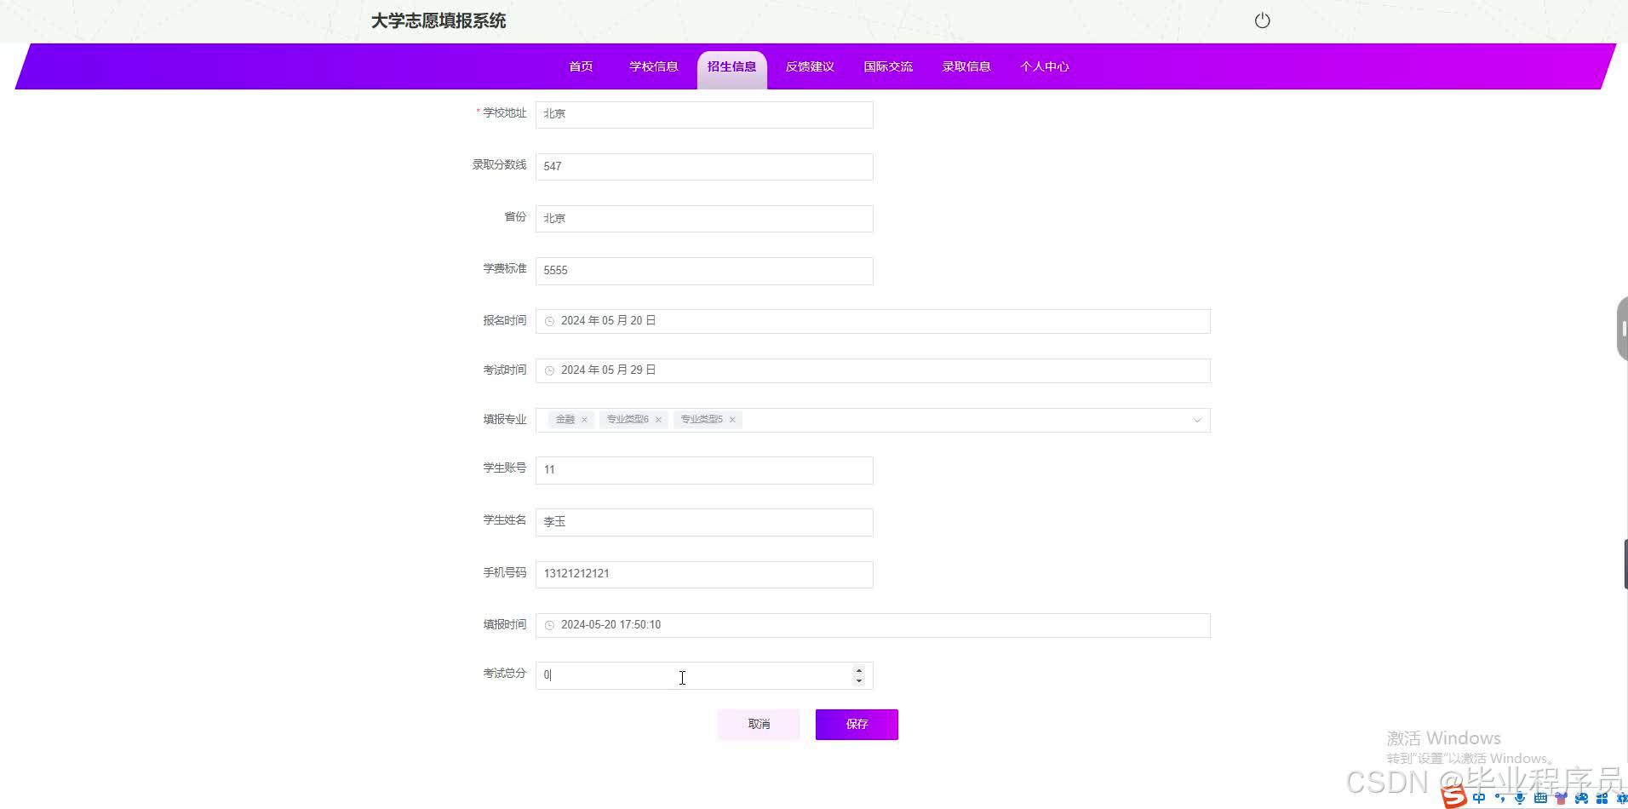Expand the 填报专业 dropdown arrow
Screen dimensions: 1628x809
(1197, 420)
